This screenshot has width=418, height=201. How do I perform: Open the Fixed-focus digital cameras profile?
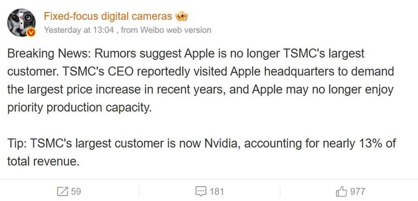pos(108,16)
